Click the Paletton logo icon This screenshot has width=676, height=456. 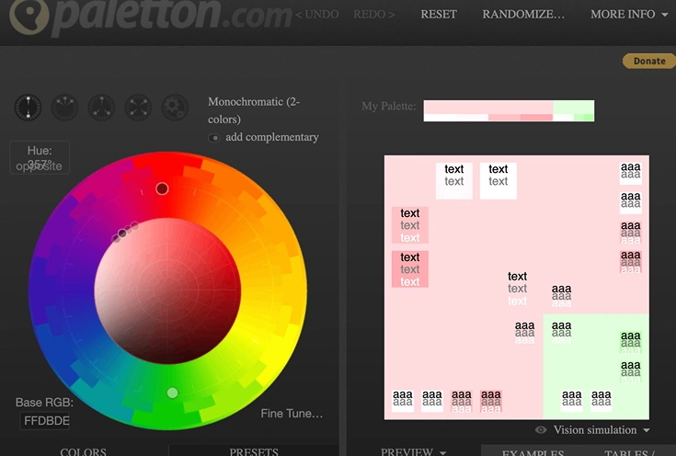[x=29, y=16]
